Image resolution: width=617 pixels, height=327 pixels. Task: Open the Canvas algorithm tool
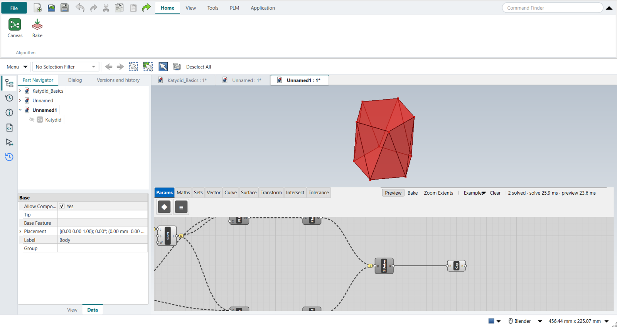click(x=15, y=28)
